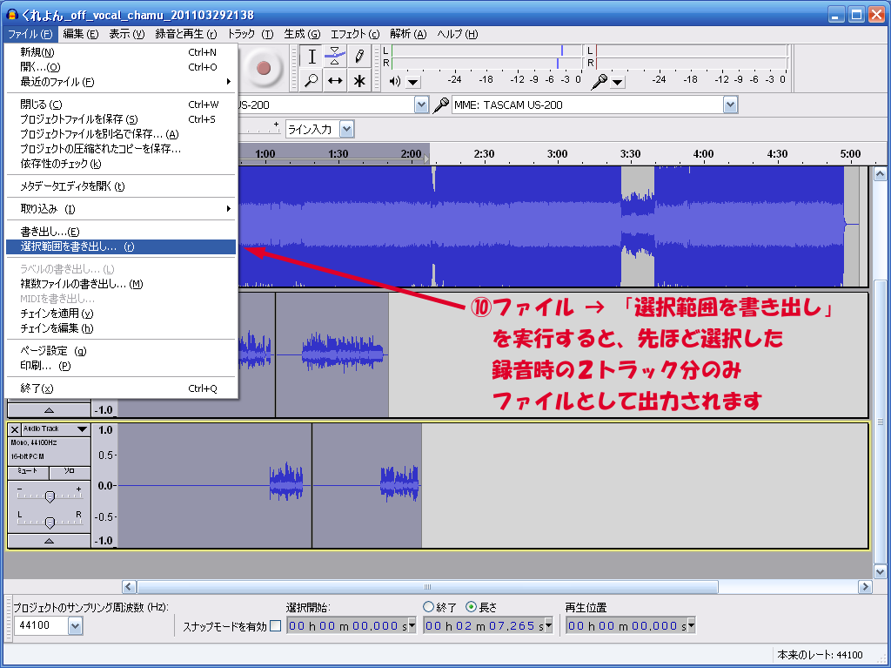Screen dimensions: 891x668
Task: Collapse the middle track with its triangle
Action: (50, 409)
